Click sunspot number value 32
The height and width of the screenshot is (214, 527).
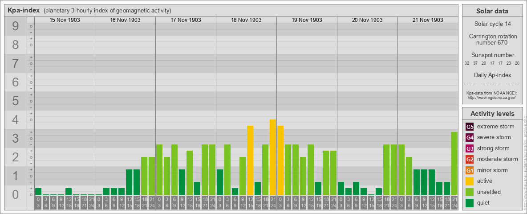tap(467, 63)
